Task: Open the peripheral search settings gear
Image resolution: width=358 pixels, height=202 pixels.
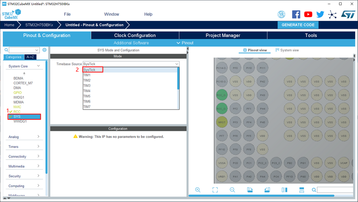Action: (x=44, y=50)
